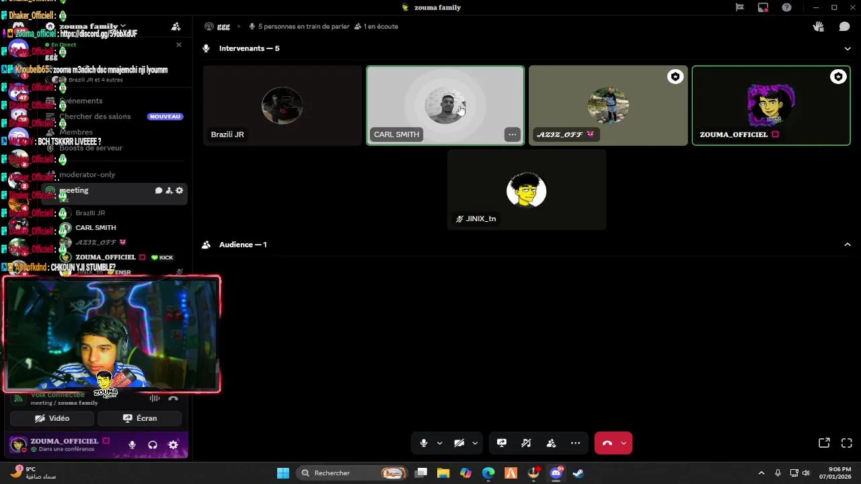This screenshot has width=861, height=484.
Task: Edit meeting channel settings gear
Action: [x=179, y=191]
